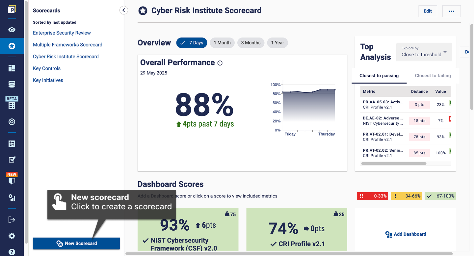Click 4pts past 7 days text
Viewport: 474px width, 256px height.
pyautogui.click(x=205, y=124)
